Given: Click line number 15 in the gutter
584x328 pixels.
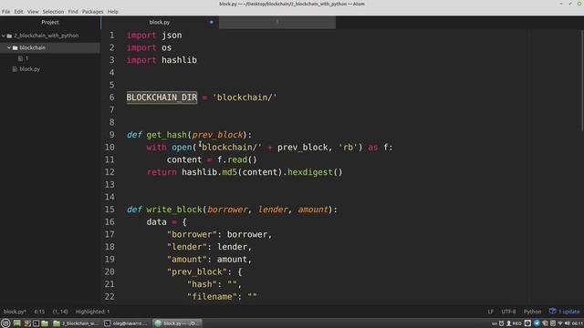Looking at the screenshot, I should (109, 210).
